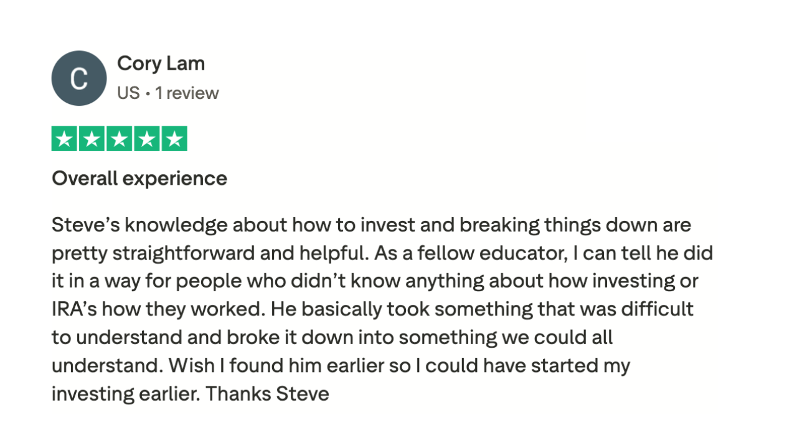Image resolution: width=797 pixels, height=448 pixels.
Task: Click the third green star
Action: tap(120, 139)
